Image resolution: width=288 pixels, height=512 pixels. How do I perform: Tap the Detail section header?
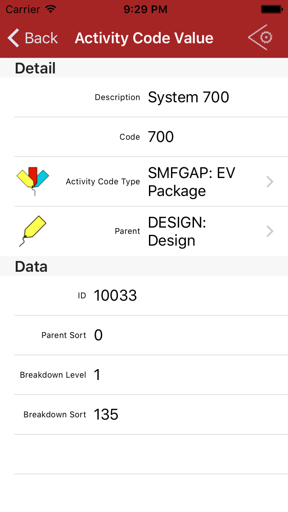coord(35,68)
